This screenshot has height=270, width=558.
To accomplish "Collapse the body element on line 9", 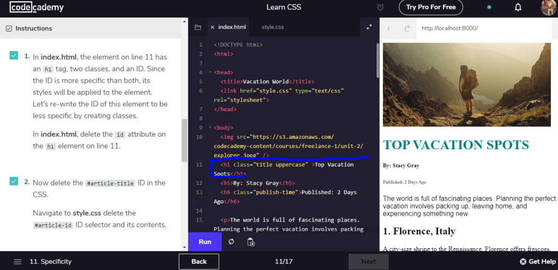I will pos(210,128).
